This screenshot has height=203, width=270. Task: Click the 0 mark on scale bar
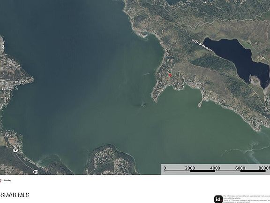click(x=165, y=168)
